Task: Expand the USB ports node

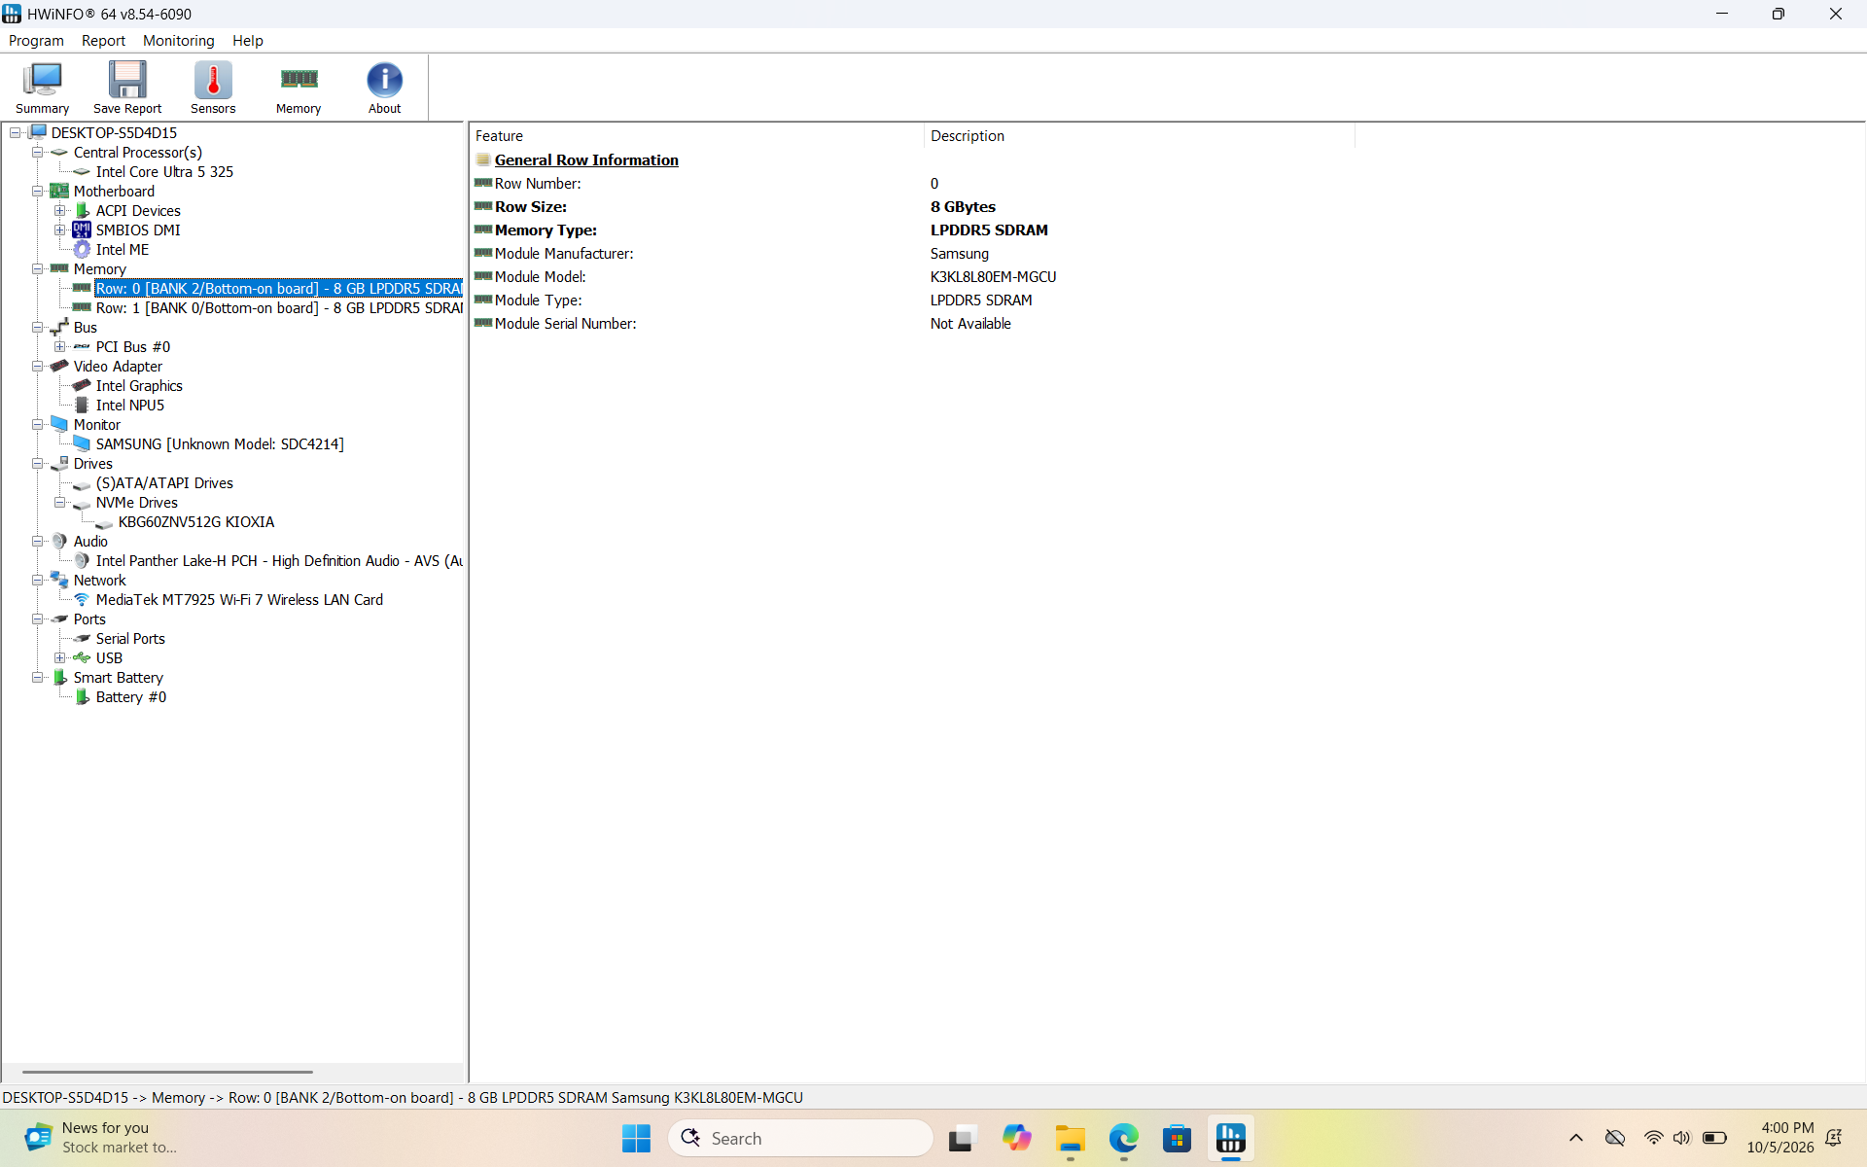Action: click(x=60, y=658)
